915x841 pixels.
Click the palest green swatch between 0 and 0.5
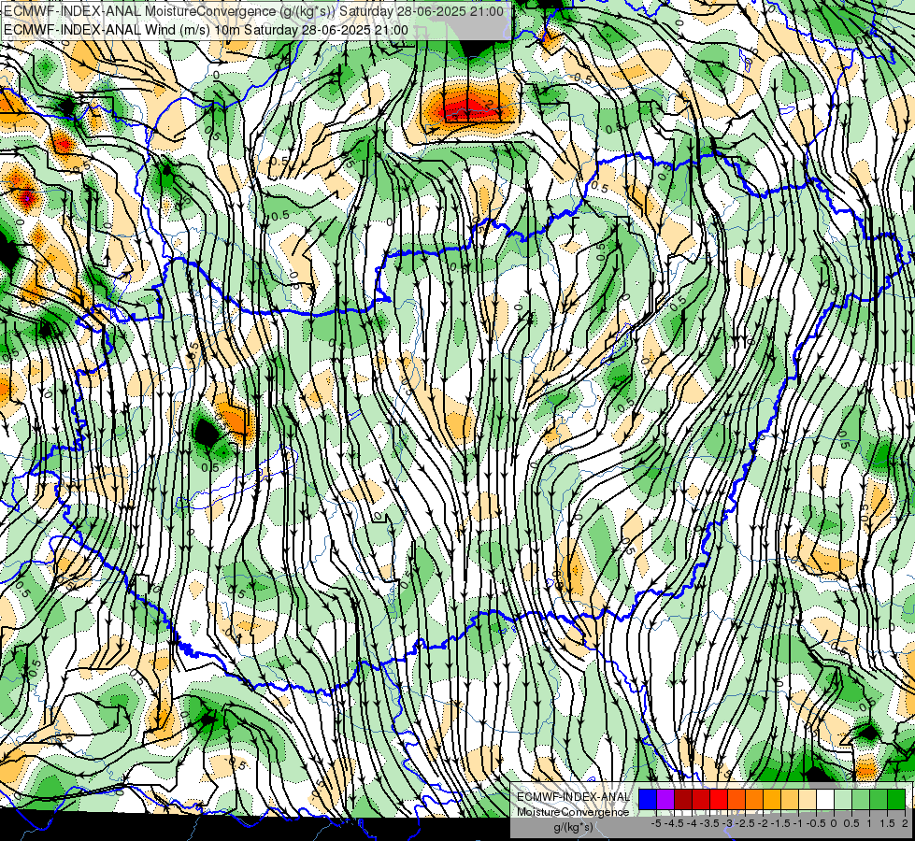click(843, 799)
